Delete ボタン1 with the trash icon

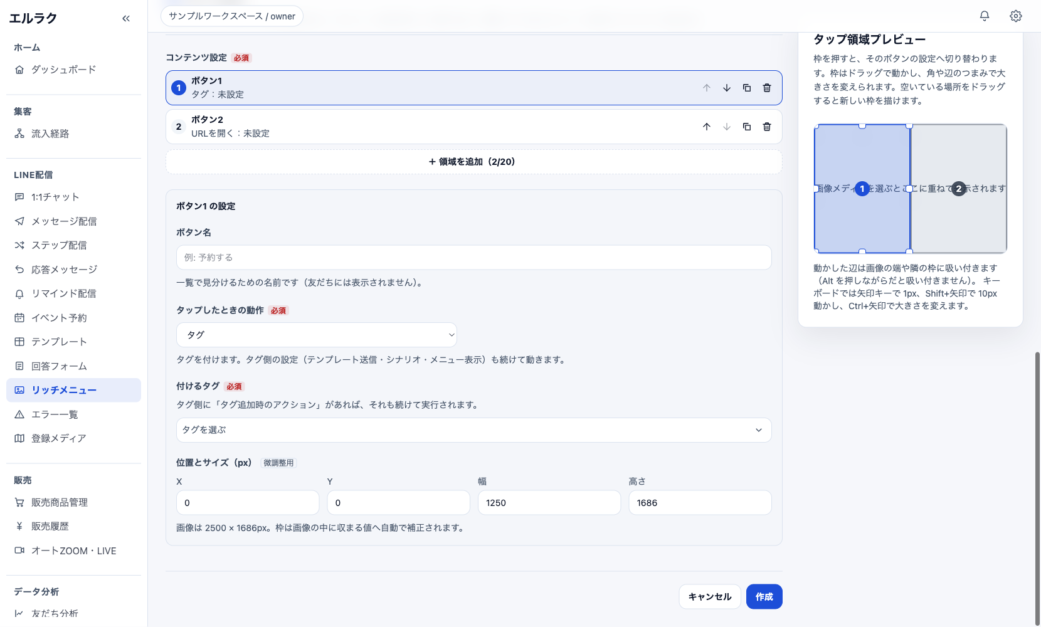[767, 88]
